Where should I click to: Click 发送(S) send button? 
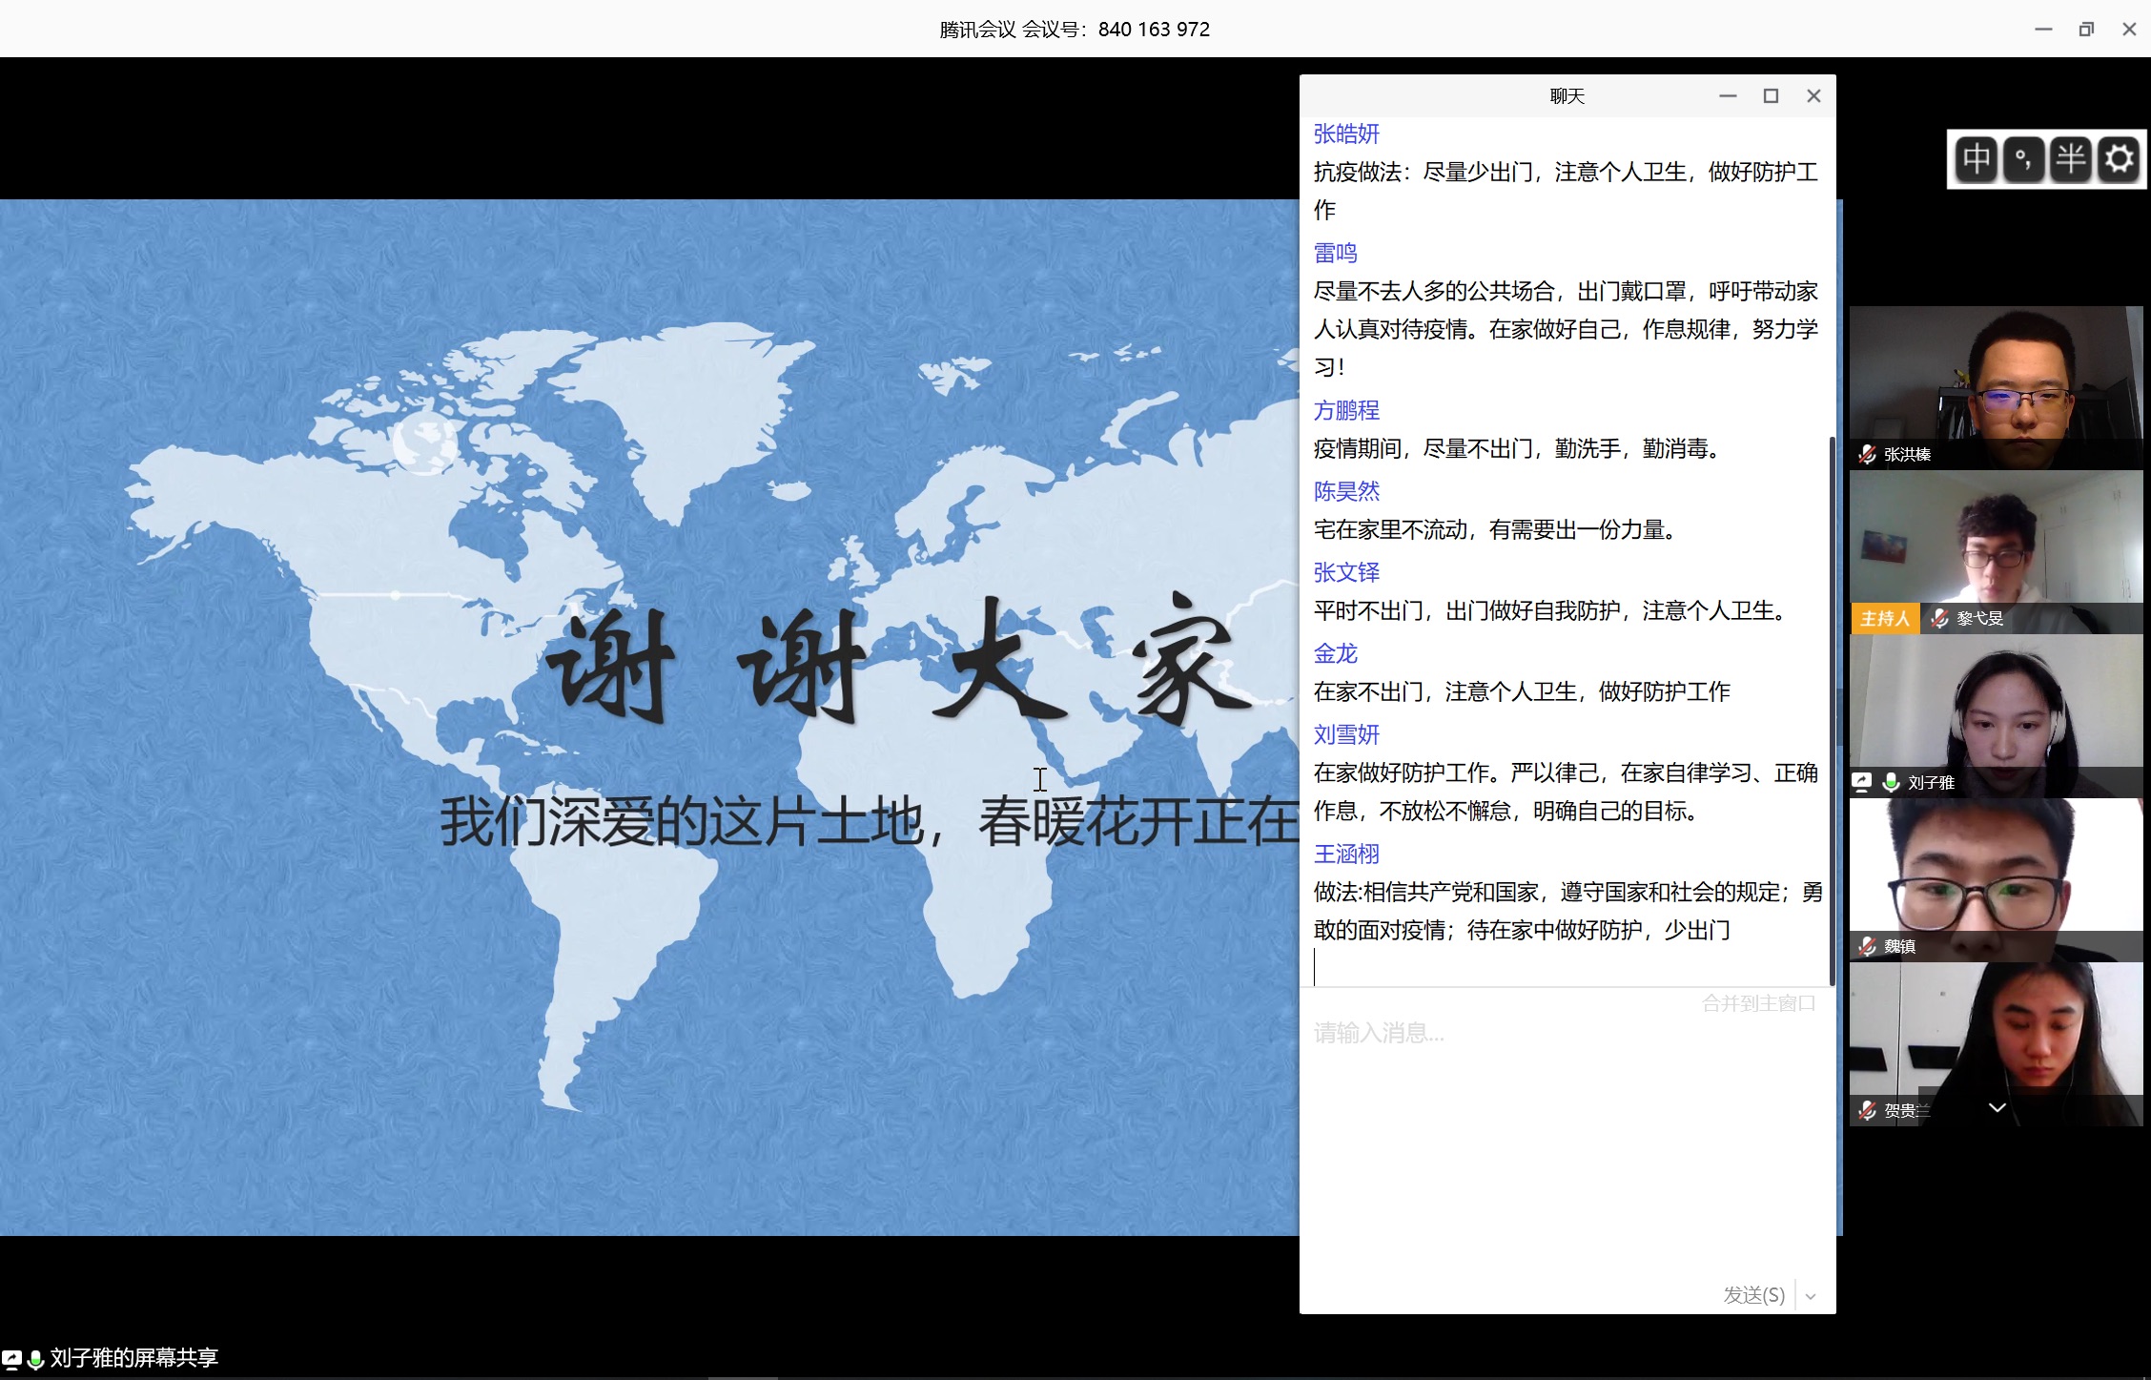point(1753,1295)
